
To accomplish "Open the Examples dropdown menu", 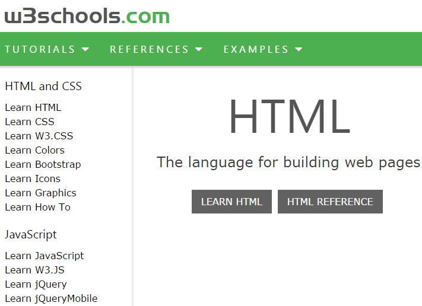I will point(263,49).
